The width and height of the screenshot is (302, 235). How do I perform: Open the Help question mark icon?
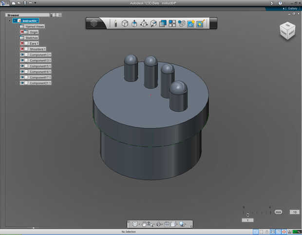coord(280,3)
